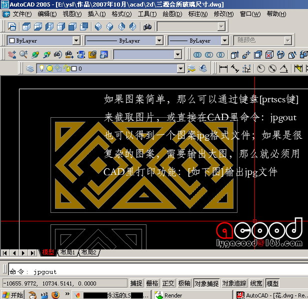Viewport: 308px width, 299px height.
Task: Select NE Isometric view icon
Action: (x=121, y=27)
